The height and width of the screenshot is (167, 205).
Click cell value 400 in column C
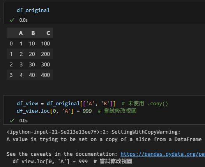click(x=46, y=75)
